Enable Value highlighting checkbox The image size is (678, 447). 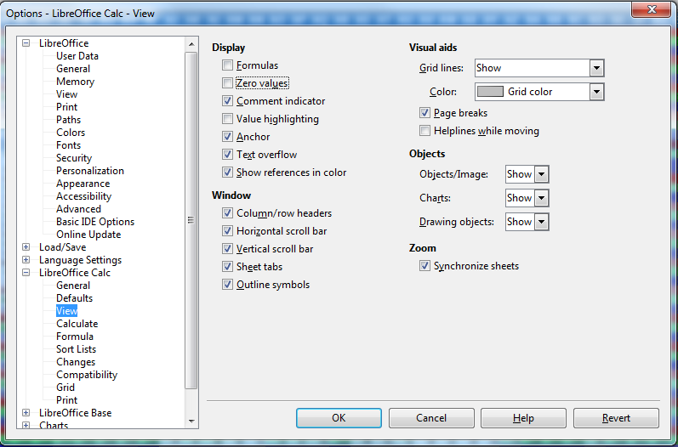tap(227, 119)
